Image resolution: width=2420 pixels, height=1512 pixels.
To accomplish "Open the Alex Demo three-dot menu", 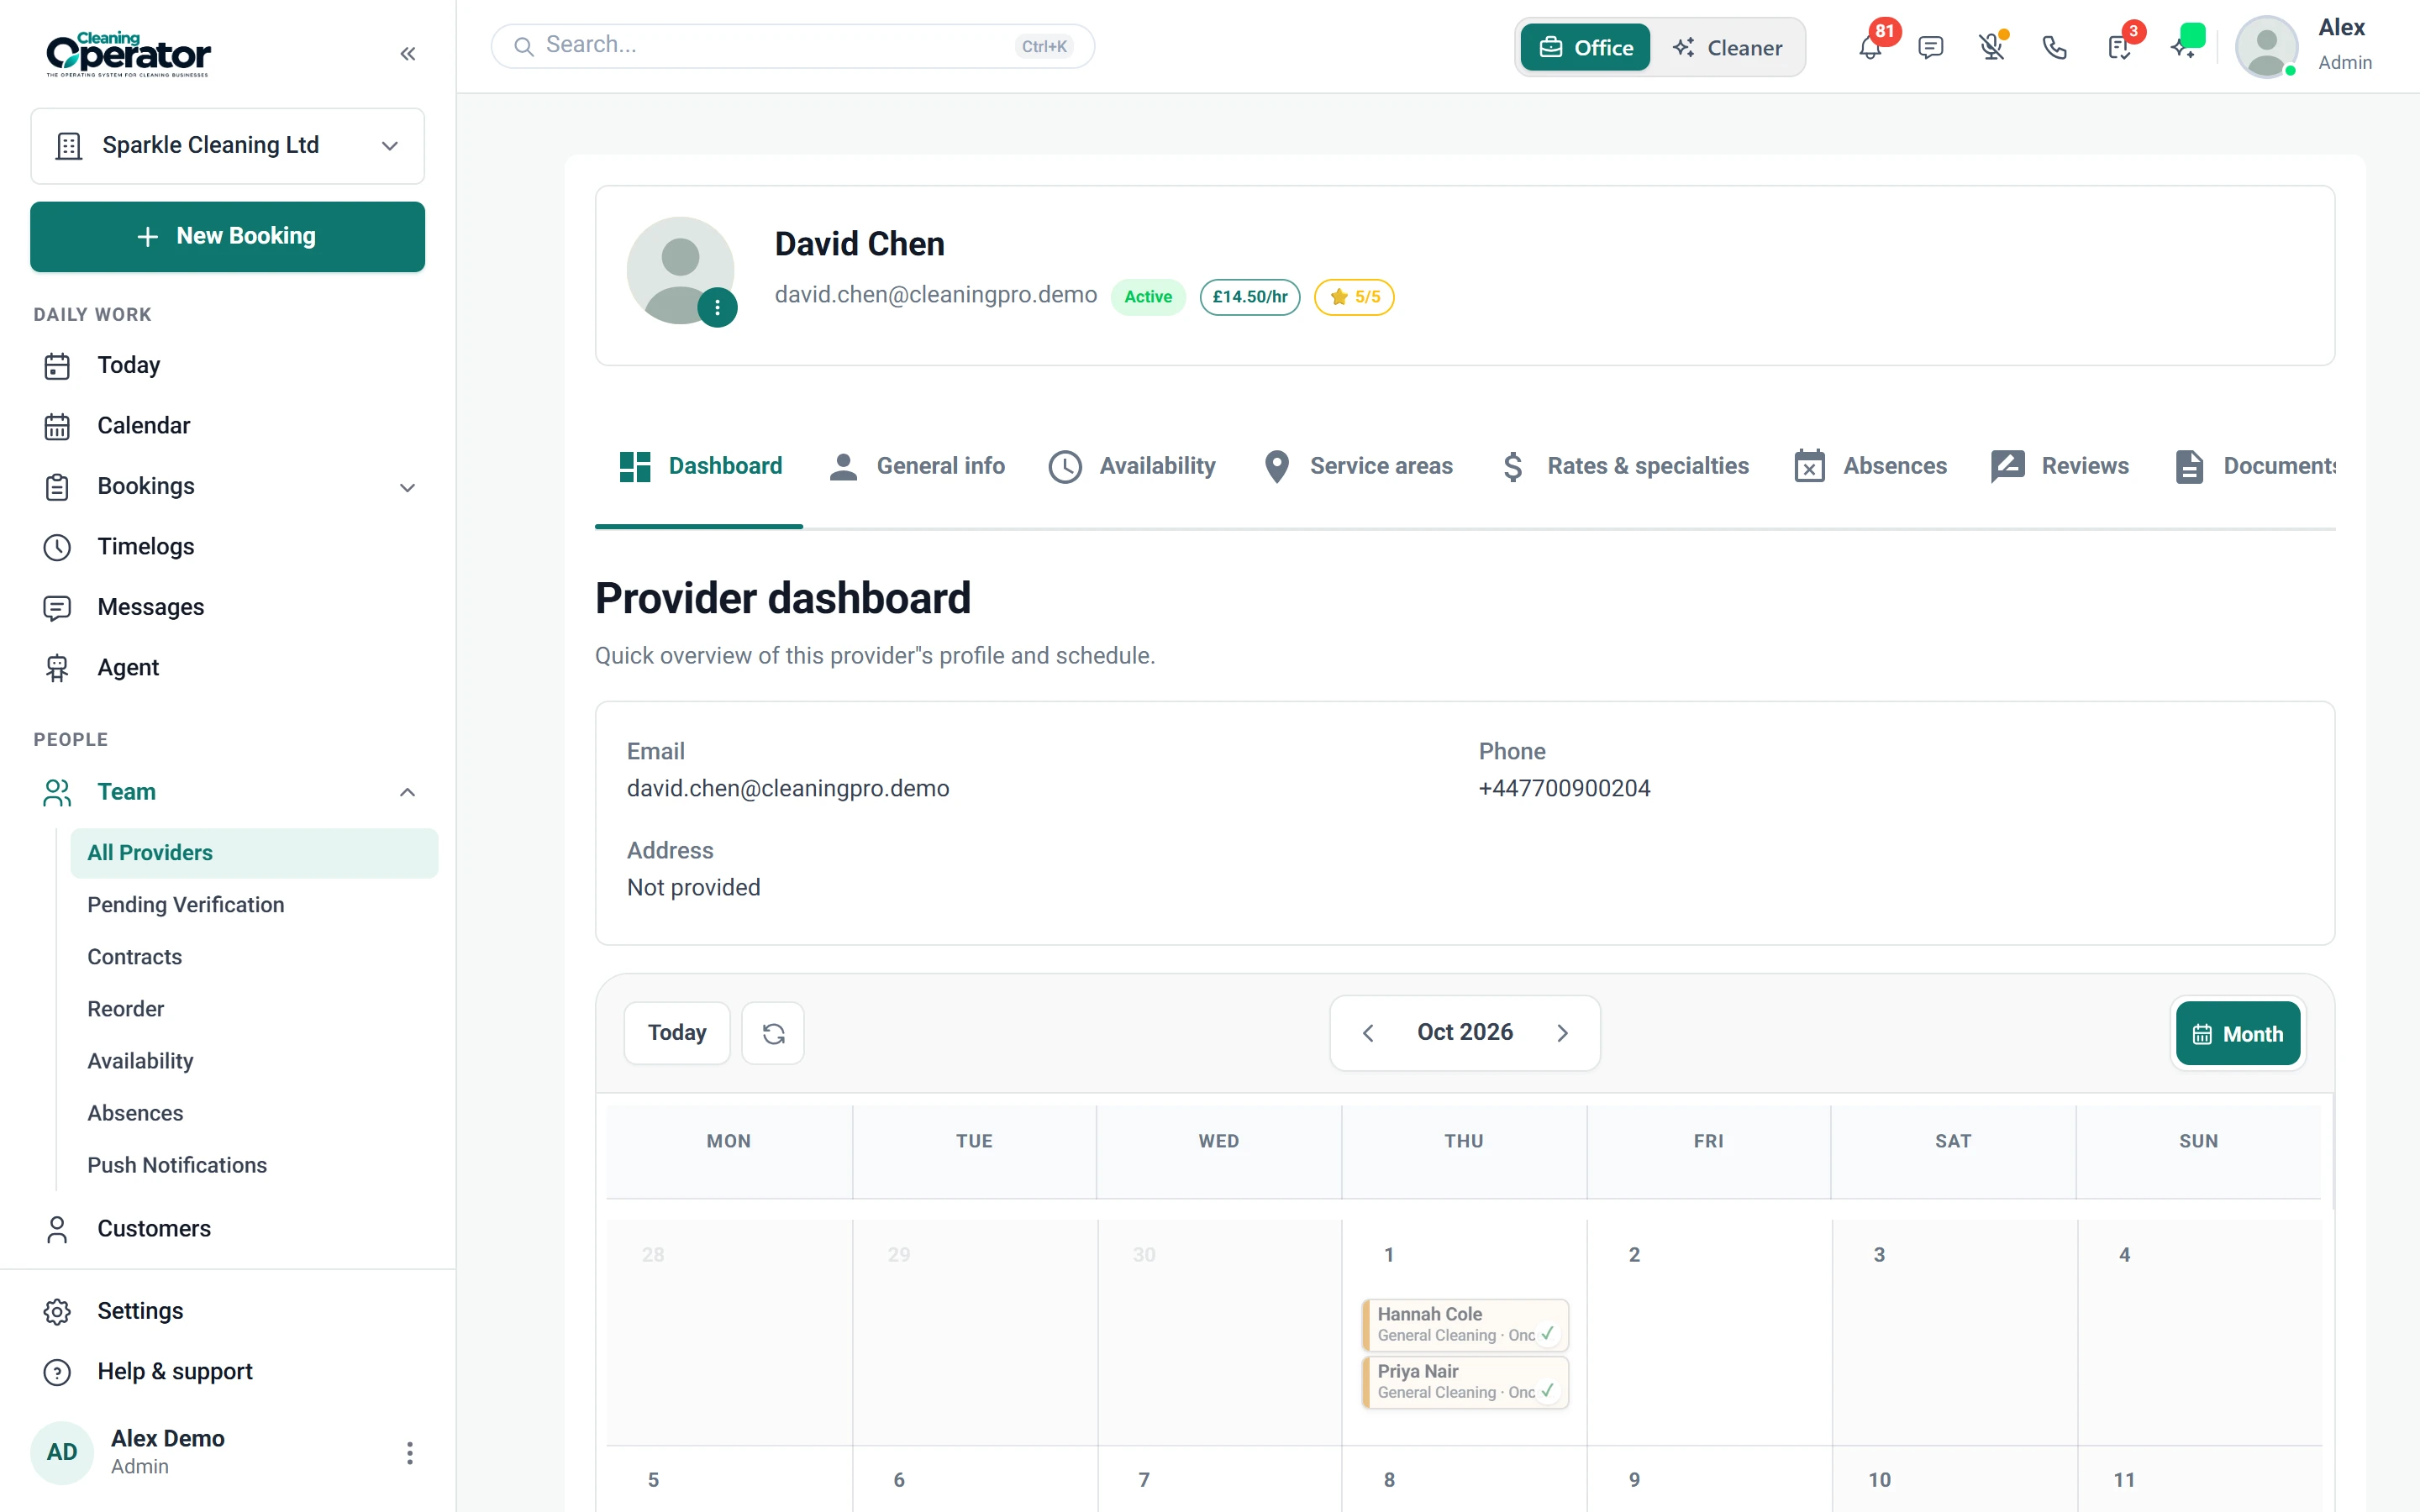I will click(410, 1452).
